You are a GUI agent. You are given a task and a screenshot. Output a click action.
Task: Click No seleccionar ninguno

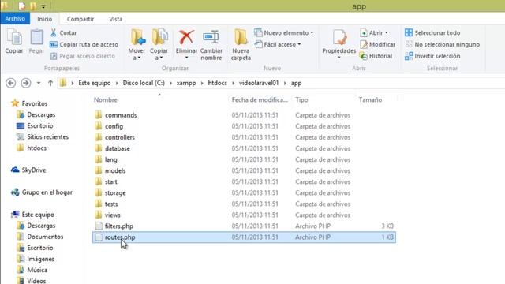coord(442,44)
